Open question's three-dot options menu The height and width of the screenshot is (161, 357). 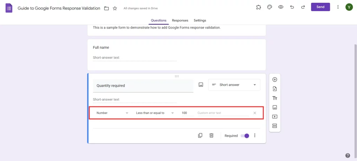[255, 136]
